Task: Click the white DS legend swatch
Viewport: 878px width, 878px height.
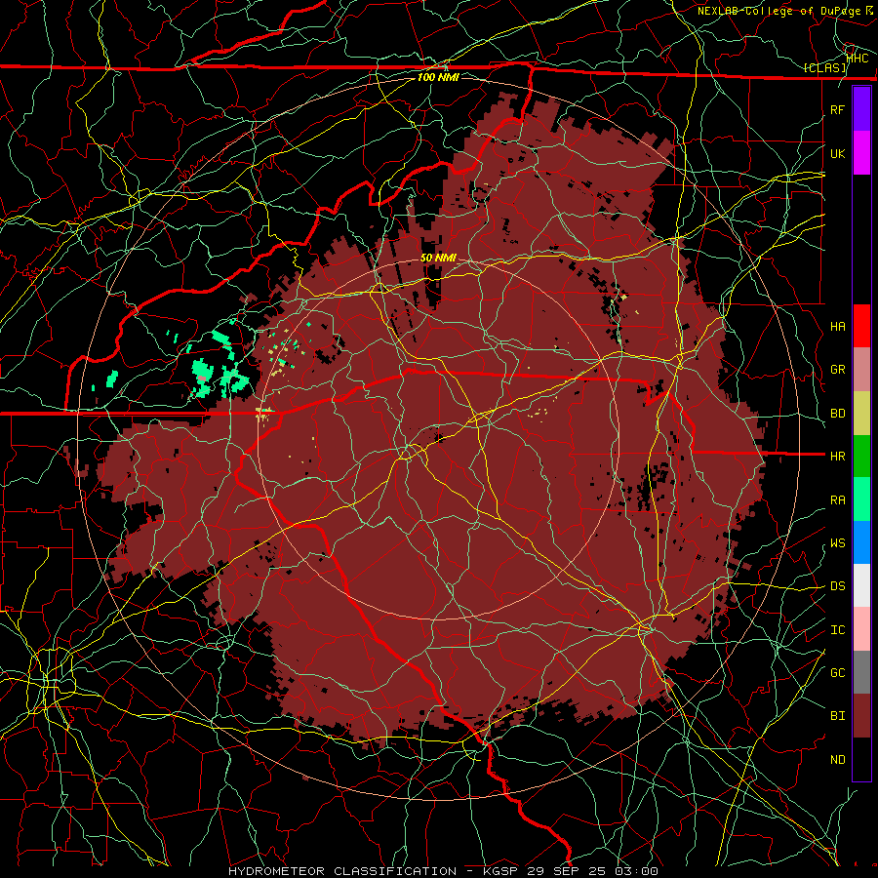Action: [x=861, y=585]
